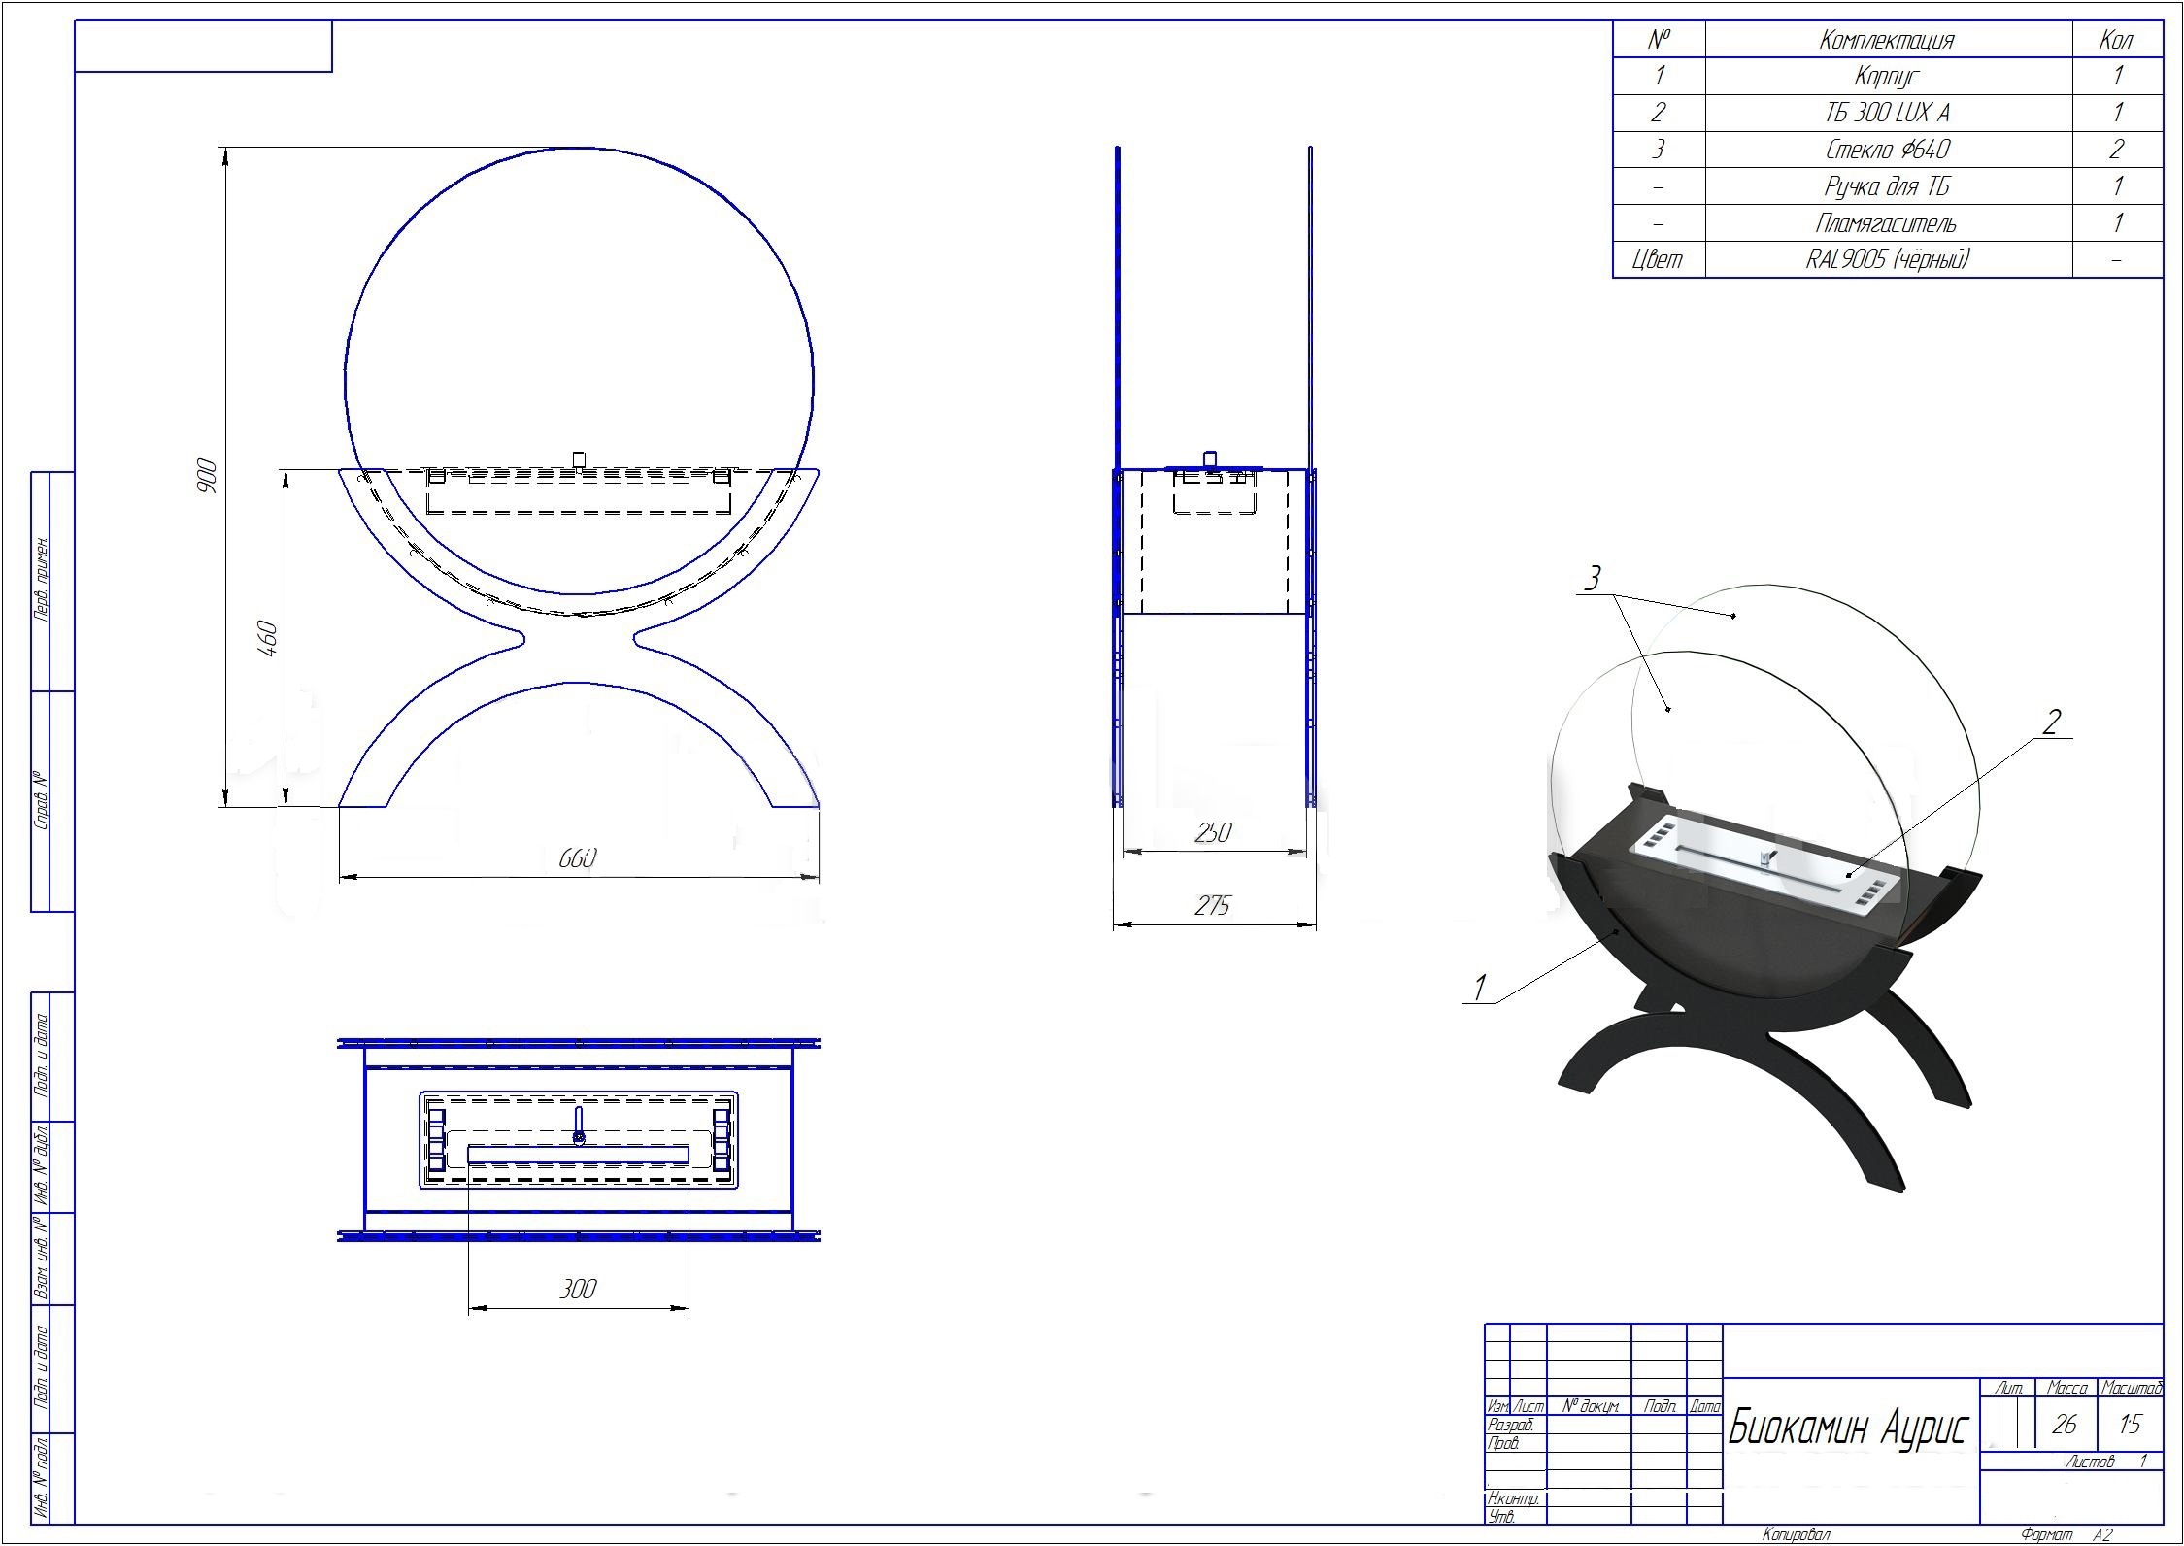Click the Биокамин Аурис title text
The height and width of the screenshot is (1546, 2184).
pyautogui.click(x=1849, y=1428)
